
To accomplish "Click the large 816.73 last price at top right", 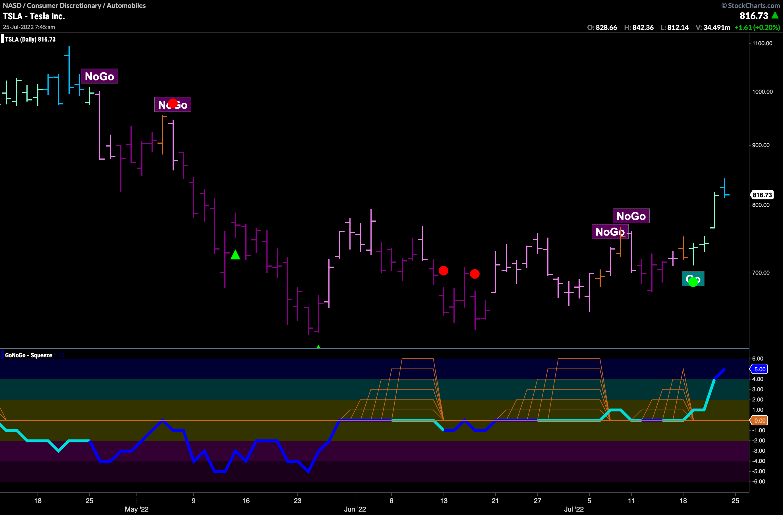I will click(754, 15).
